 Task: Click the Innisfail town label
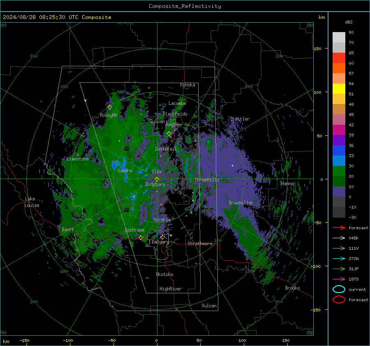click(166, 149)
